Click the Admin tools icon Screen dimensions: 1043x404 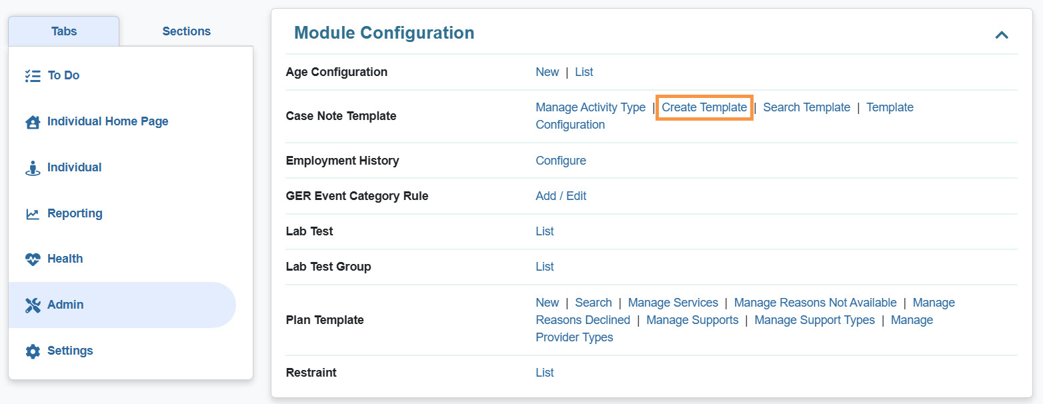pos(32,305)
